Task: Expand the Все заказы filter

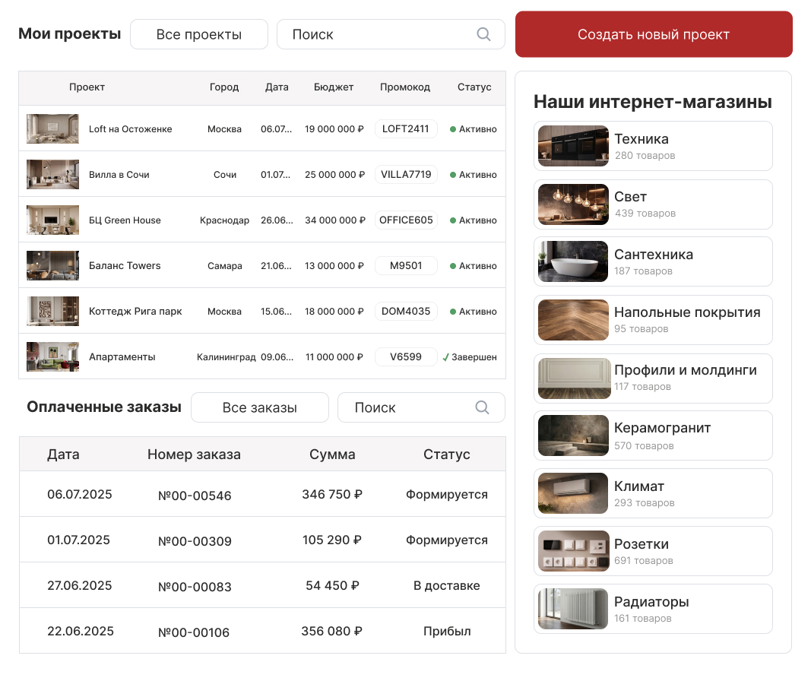Action: 260,407
